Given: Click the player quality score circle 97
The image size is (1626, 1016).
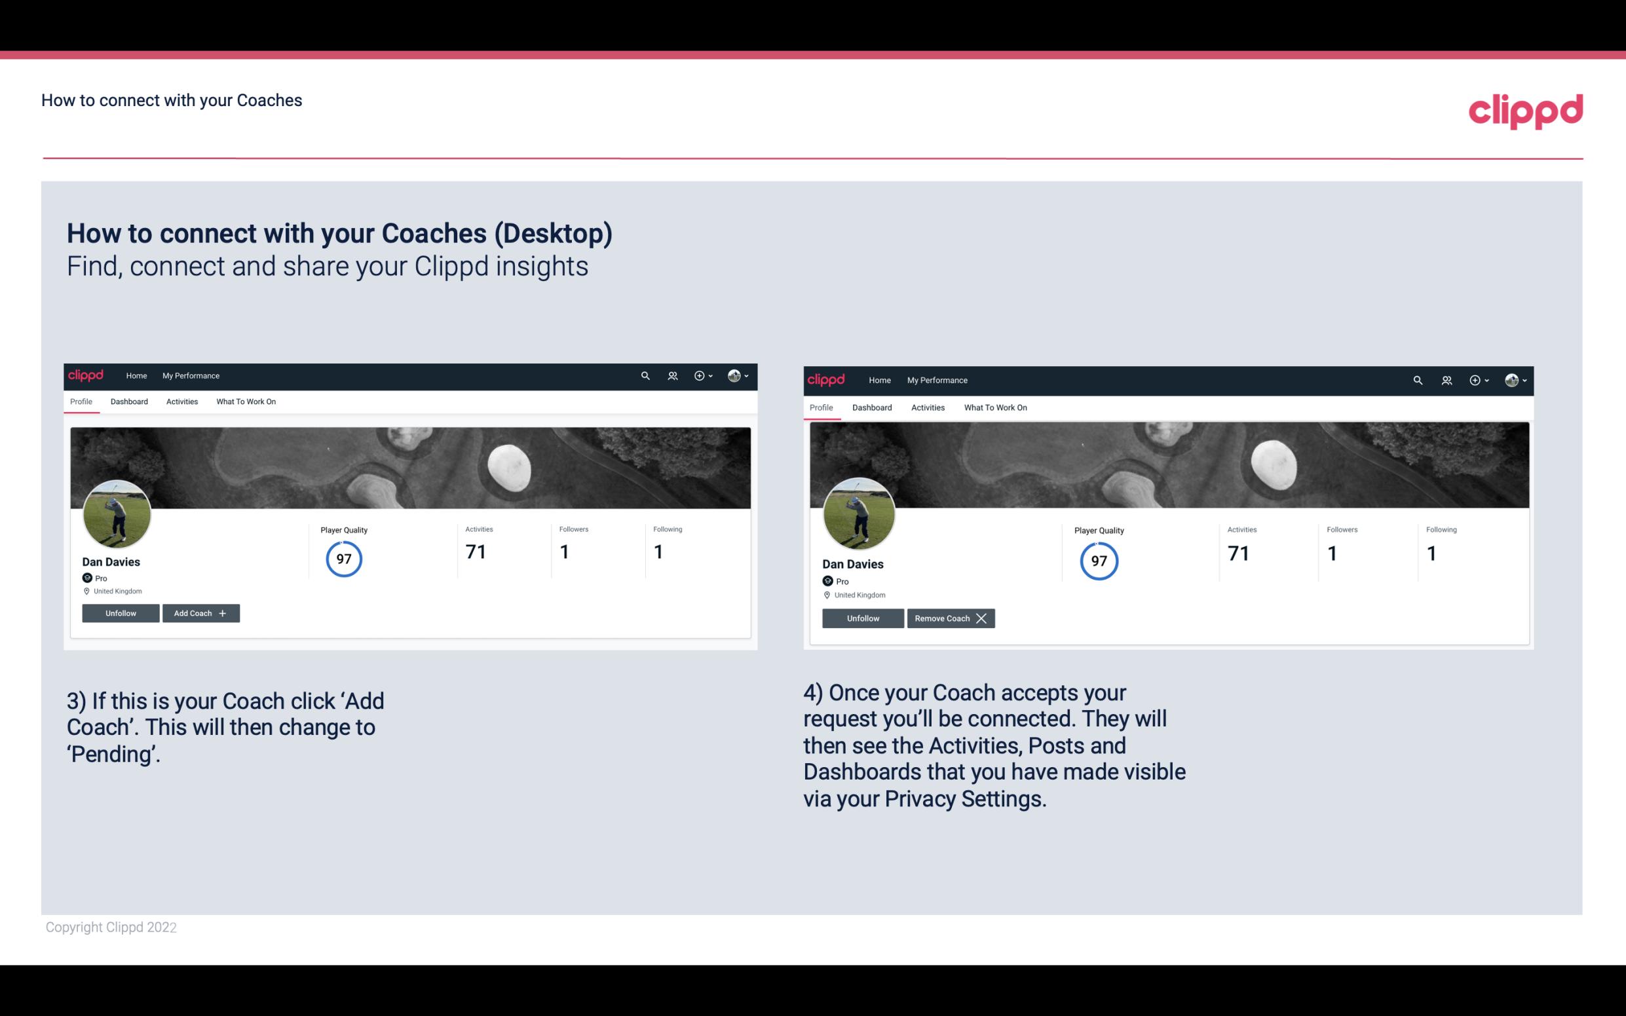Looking at the screenshot, I should click(x=343, y=558).
